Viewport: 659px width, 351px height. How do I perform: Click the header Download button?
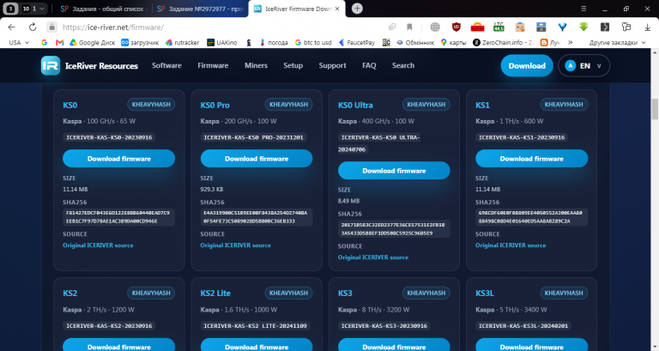(527, 65)
